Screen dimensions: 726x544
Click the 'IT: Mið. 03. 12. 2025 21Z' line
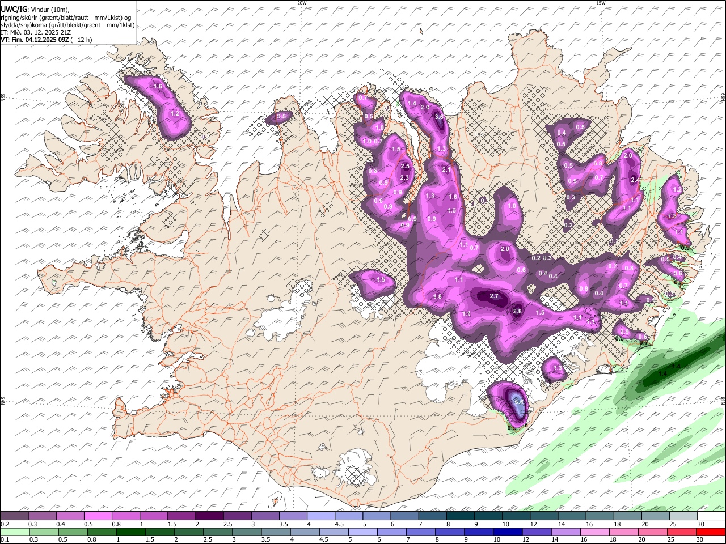(37, 32)
